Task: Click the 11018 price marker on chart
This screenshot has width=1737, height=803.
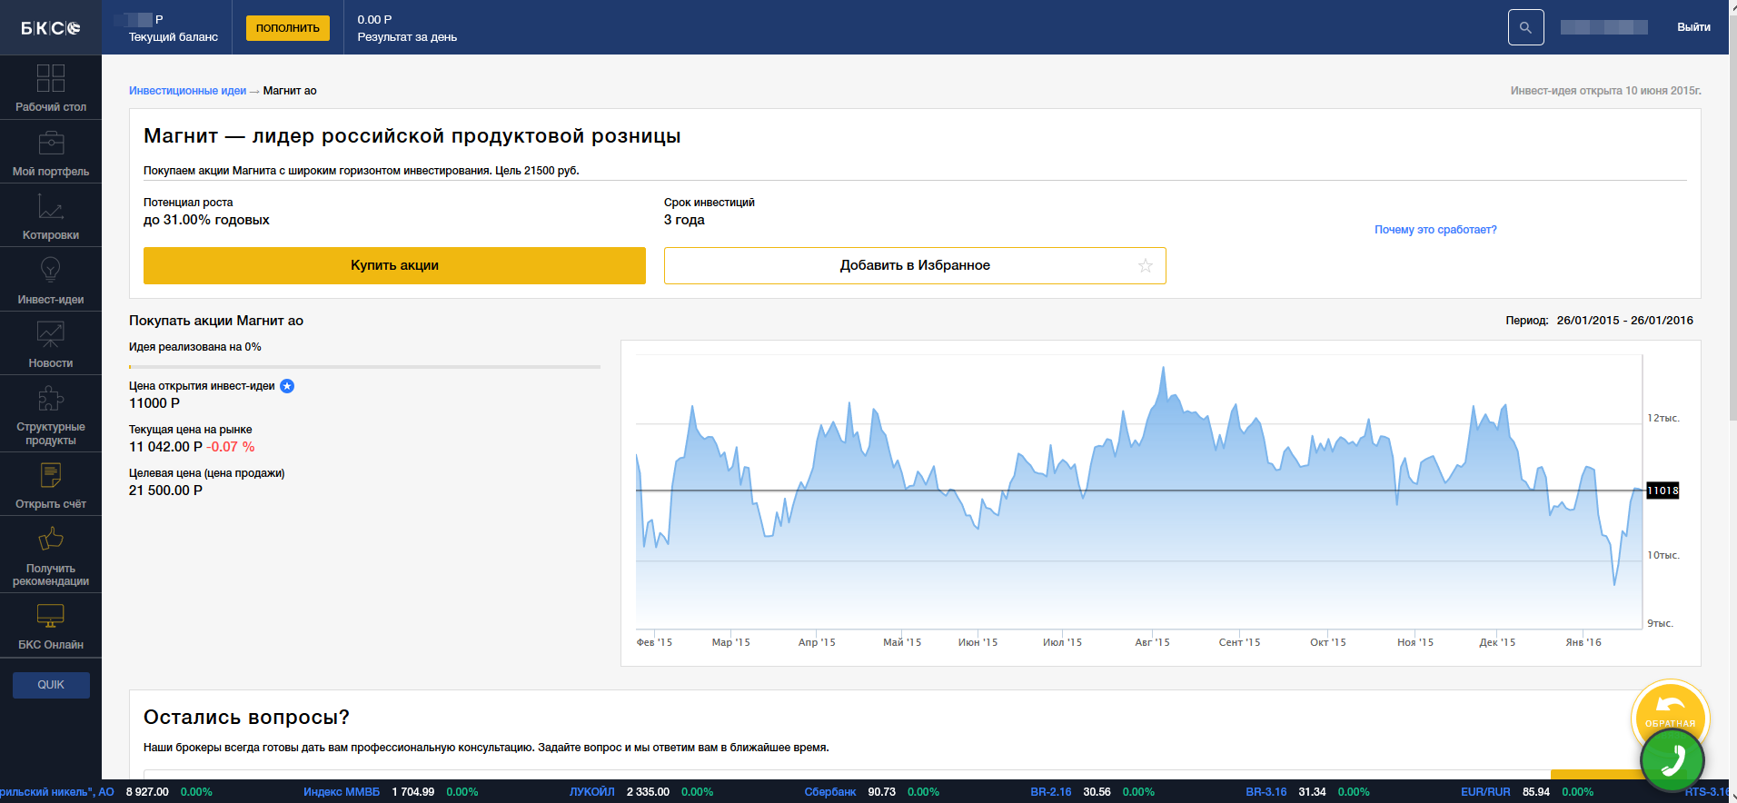Action: point(1663,491)
